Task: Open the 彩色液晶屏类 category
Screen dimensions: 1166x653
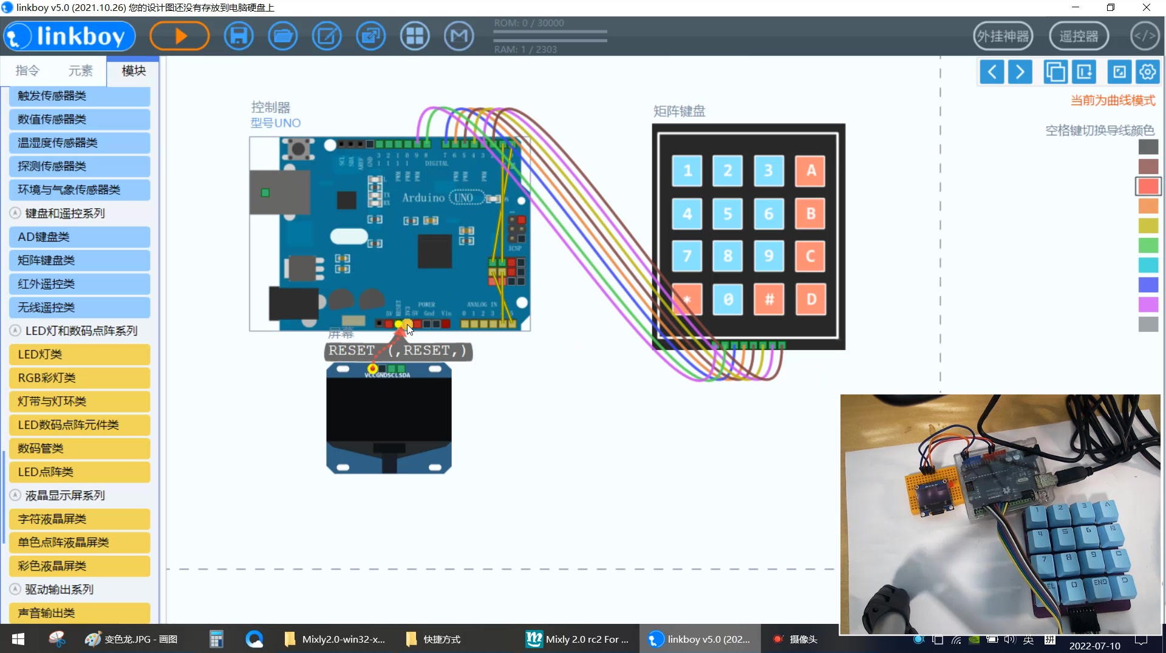Action: (80, 566)
